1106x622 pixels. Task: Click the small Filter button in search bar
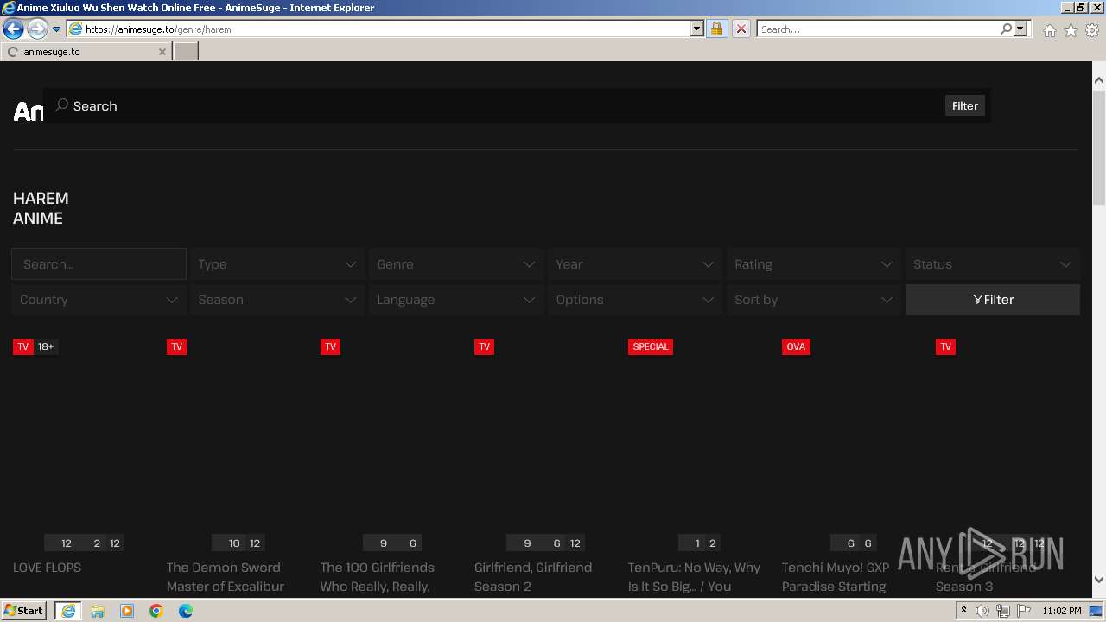965,106
